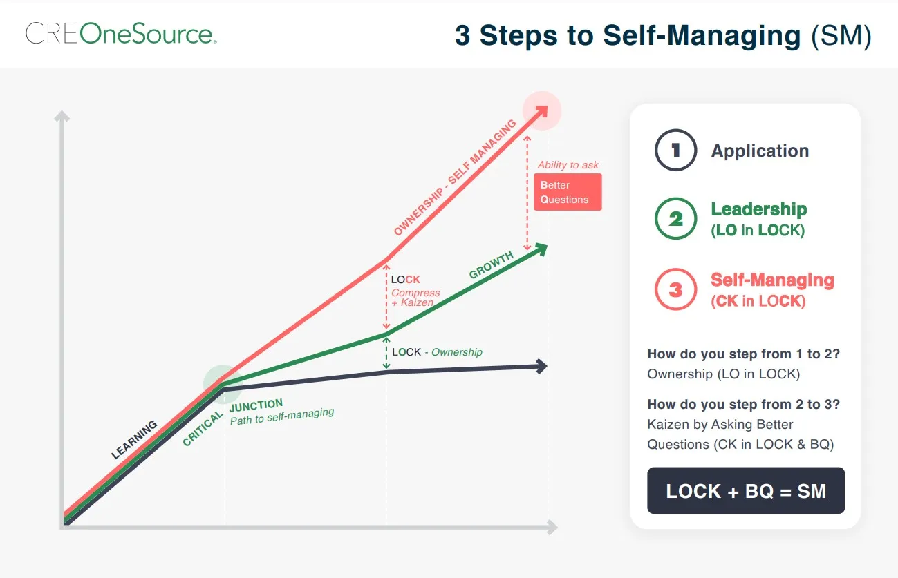Click the numbered circle 1 for Application
Viewport: 898px width, 578px height.
(x=675, y=151)
